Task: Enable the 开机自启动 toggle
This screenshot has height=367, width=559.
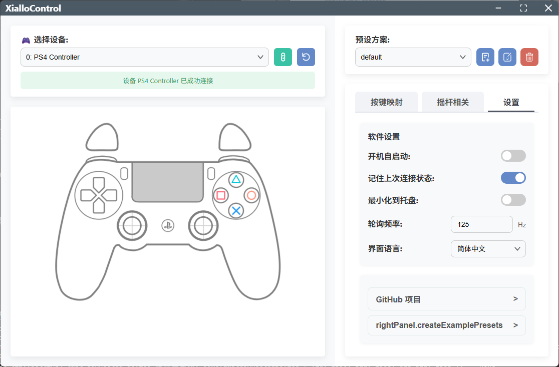Action: 513,156
